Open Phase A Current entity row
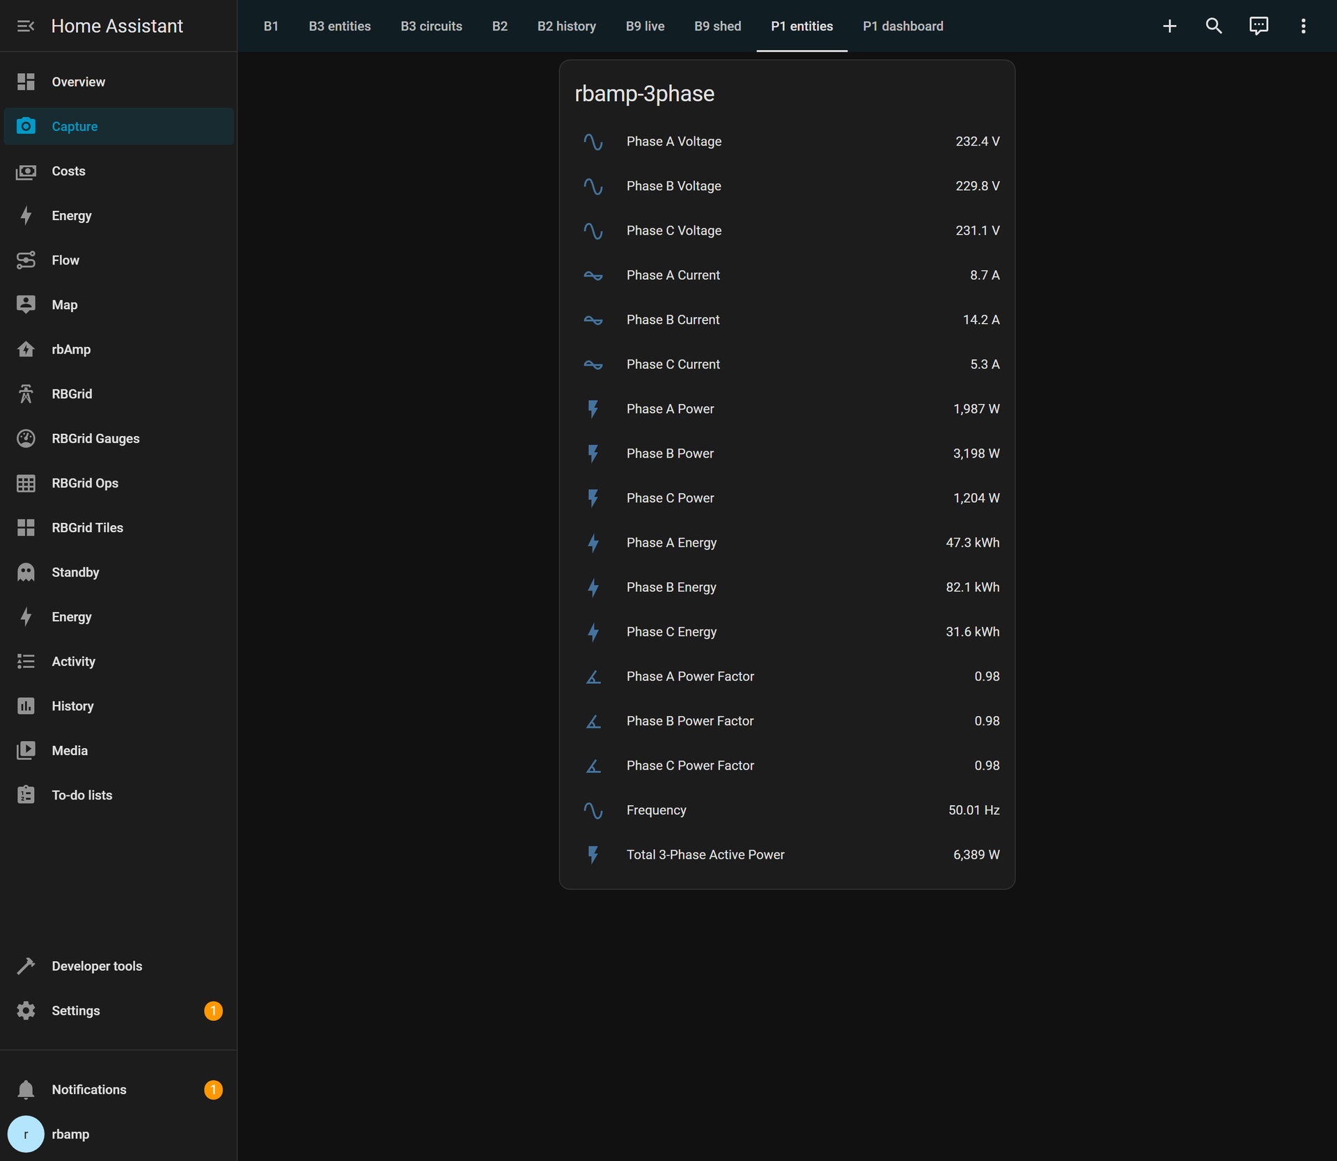Screen dimensions: 1337x1161 click(787, 275)
